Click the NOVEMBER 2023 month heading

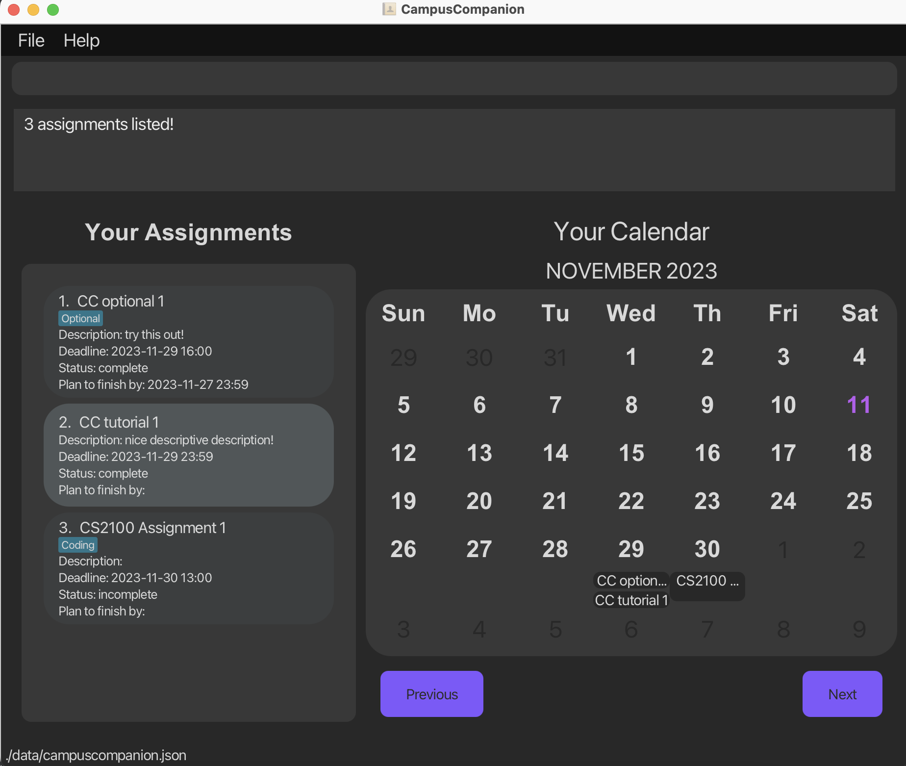tap(631, 271)
